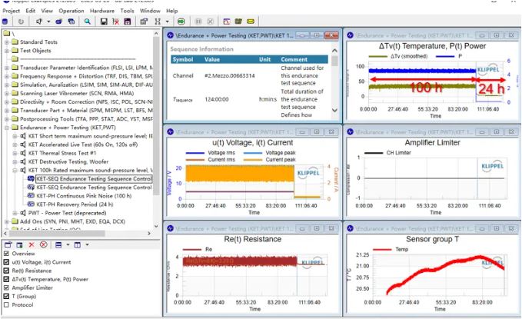Toggle the Re(t) Resistance checkbox
Image resolution: width=522 pixels, height=319 pixels.
coord(6,271)
